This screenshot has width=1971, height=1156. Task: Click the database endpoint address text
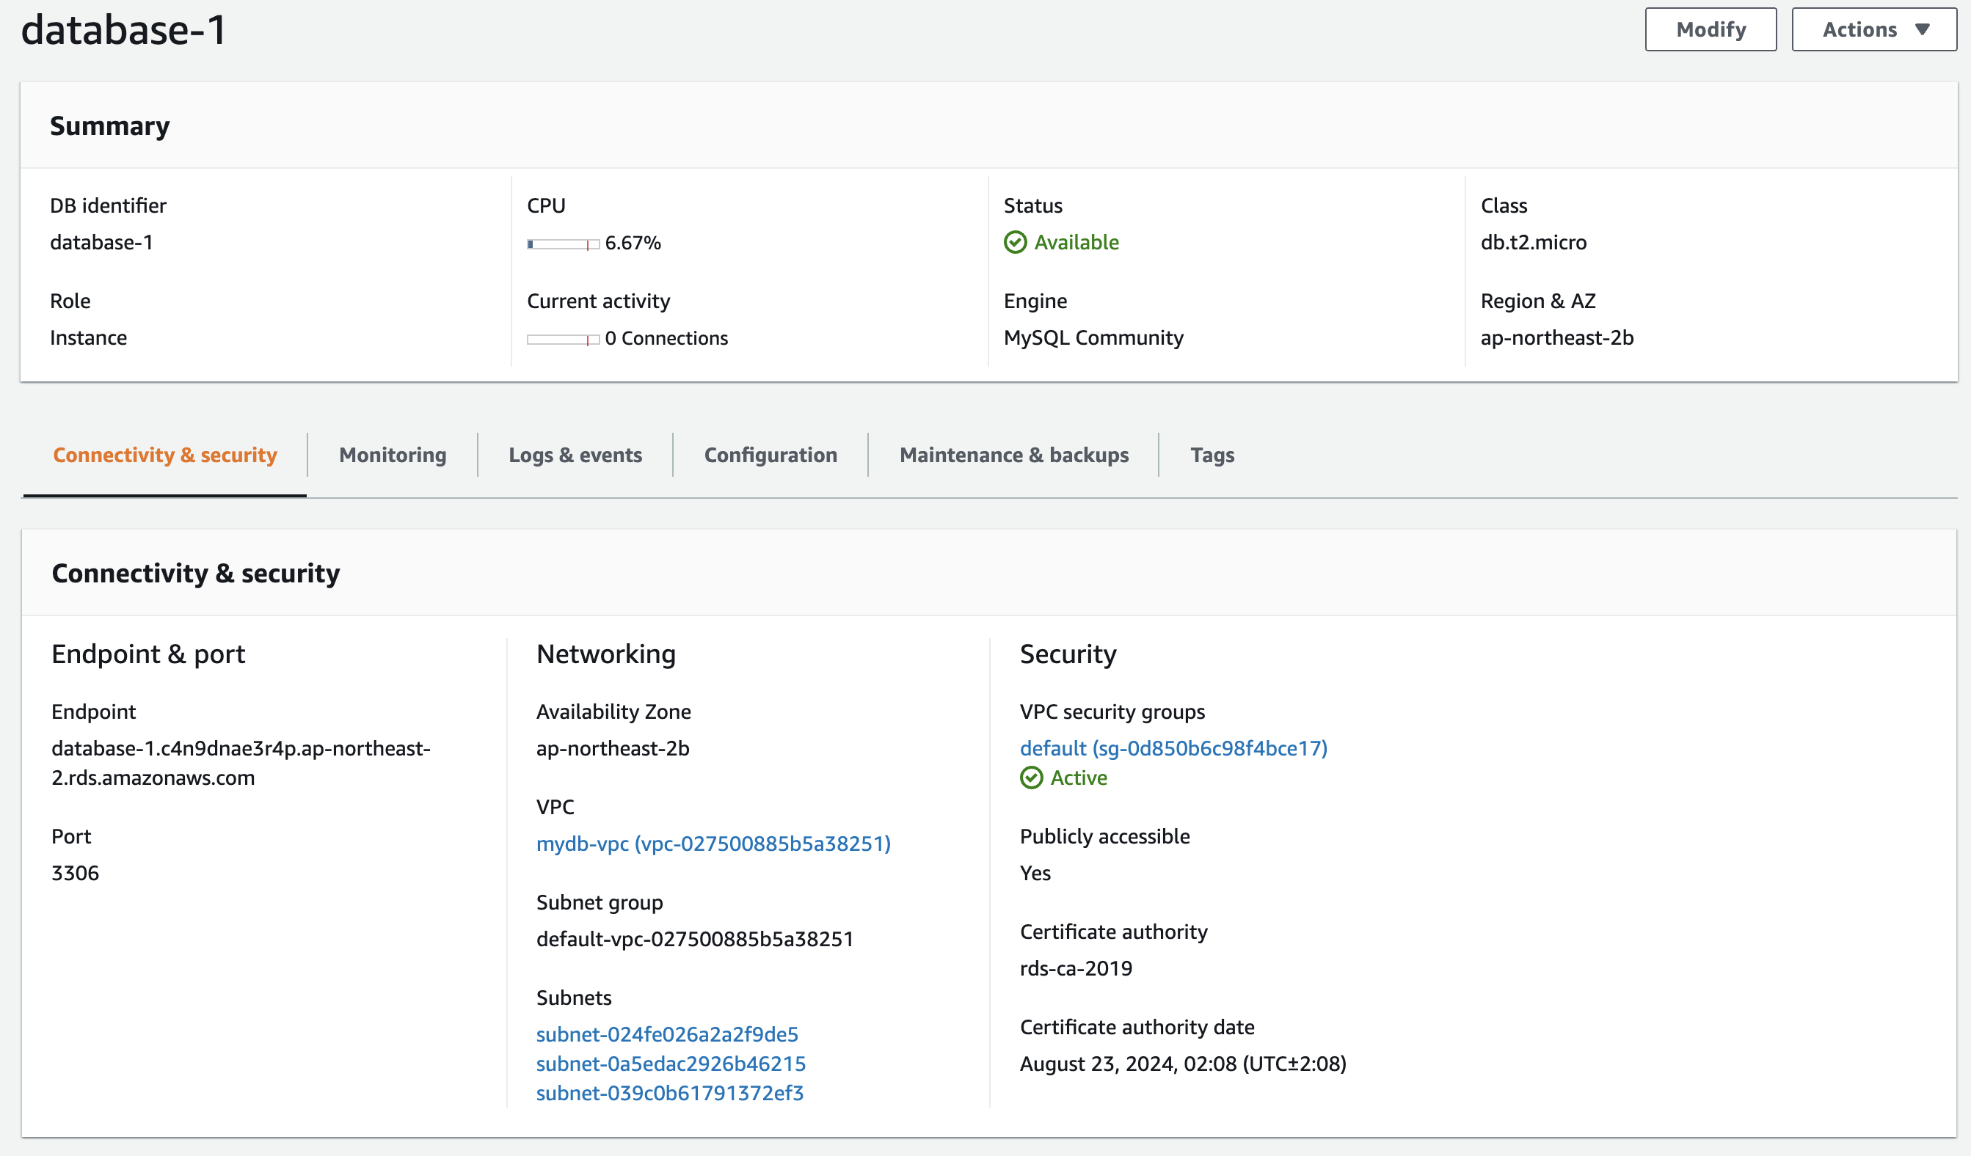tap(240, 763)
